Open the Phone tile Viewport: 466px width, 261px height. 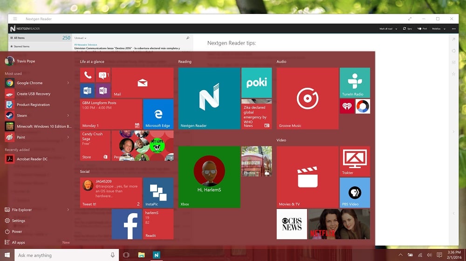click(88, 75)
